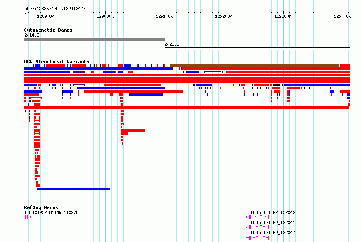Click the thin purple capped variant line

tap(80, 85)
